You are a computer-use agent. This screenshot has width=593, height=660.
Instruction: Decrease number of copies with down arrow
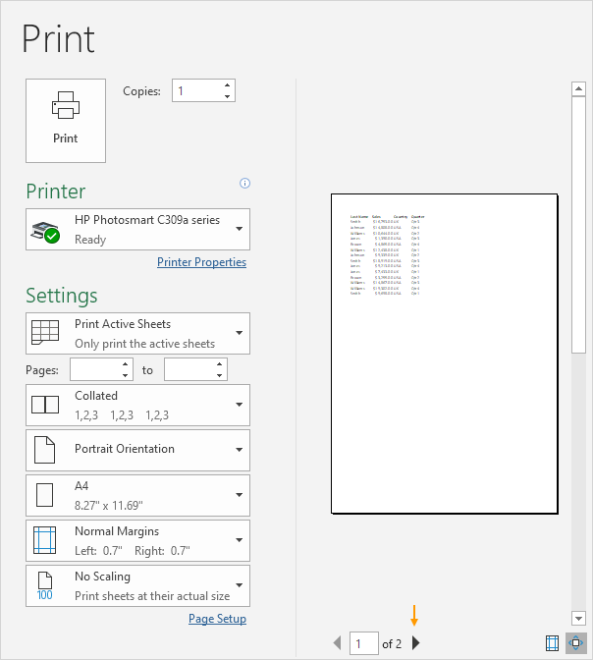click(228, 96)
